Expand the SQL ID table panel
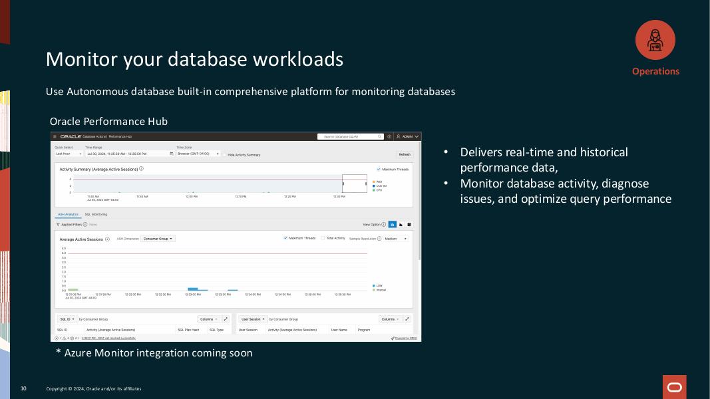The height and width of the screenshot is (399, 710). point(226,319)
